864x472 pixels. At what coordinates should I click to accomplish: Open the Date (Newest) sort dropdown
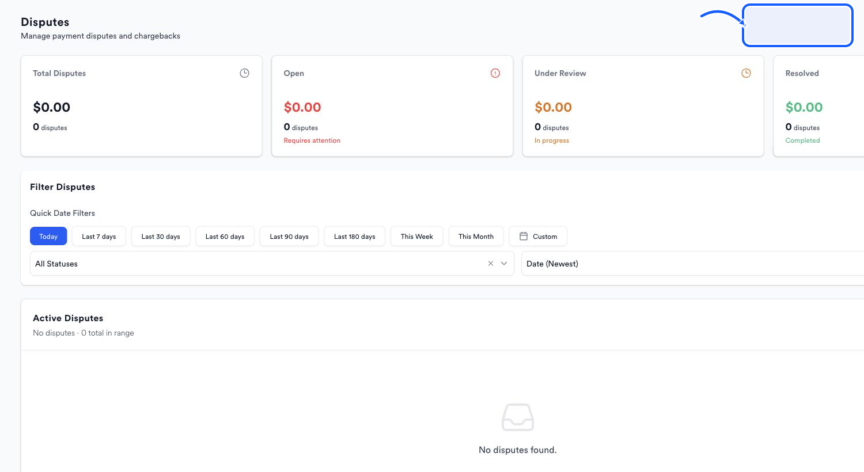tap(692, 264)
